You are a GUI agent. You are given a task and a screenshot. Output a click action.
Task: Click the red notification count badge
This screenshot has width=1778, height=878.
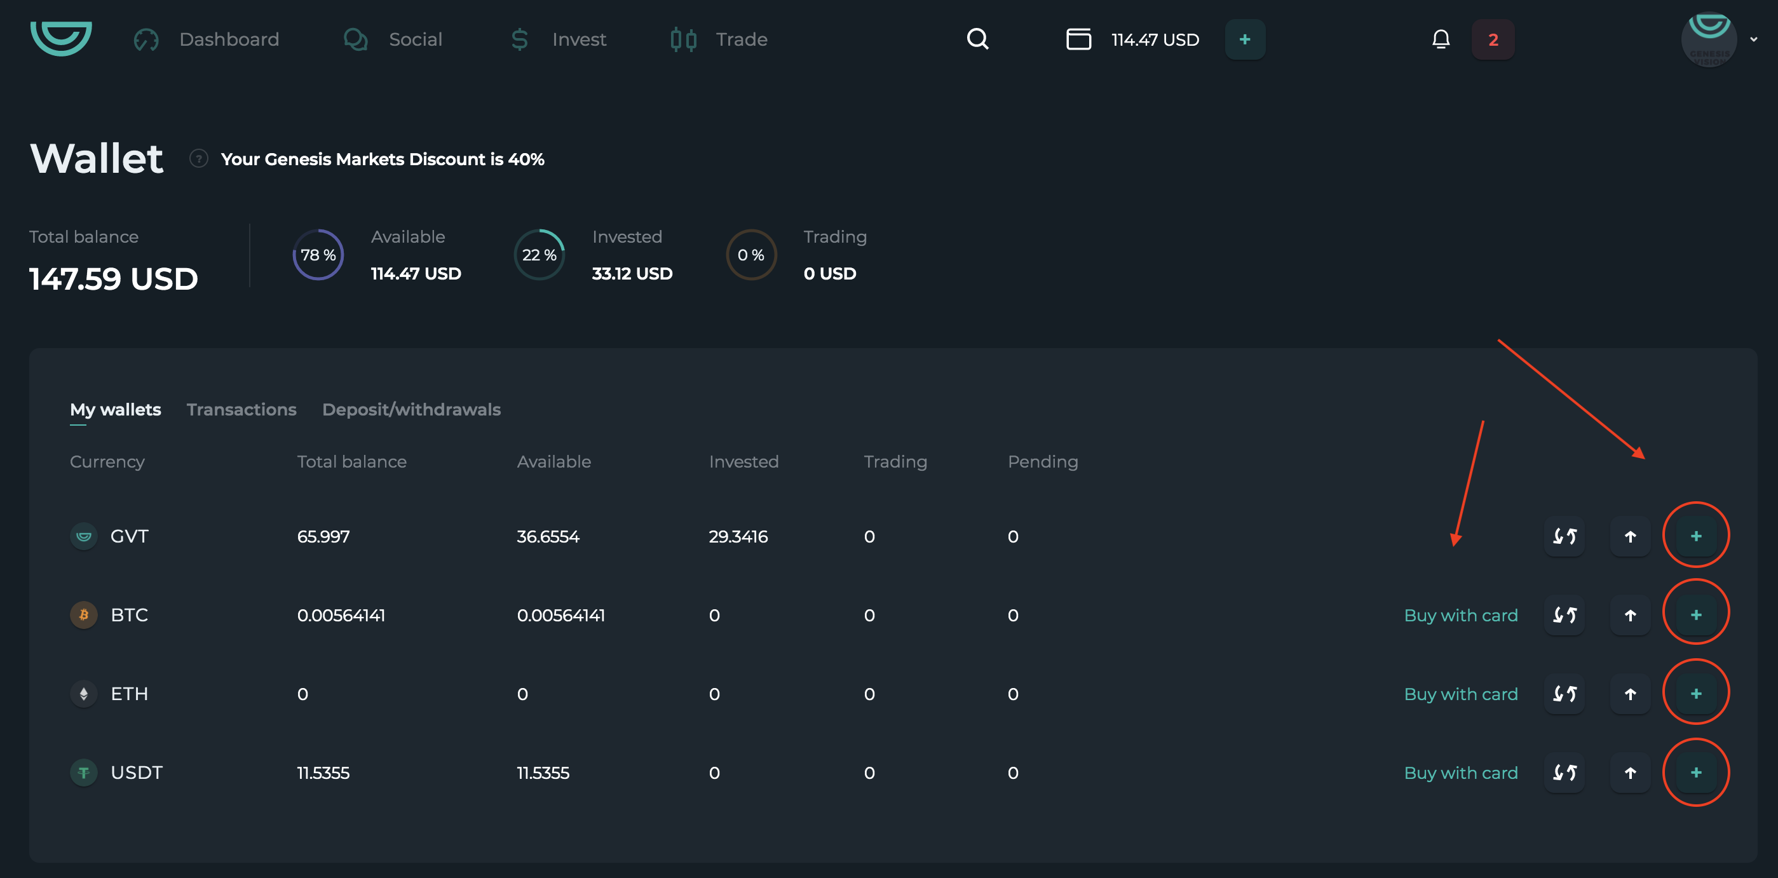coord(1492,39)
